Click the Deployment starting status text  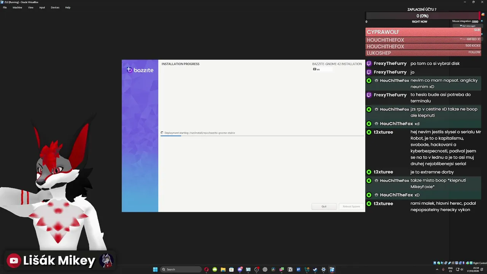click(200, 133)
